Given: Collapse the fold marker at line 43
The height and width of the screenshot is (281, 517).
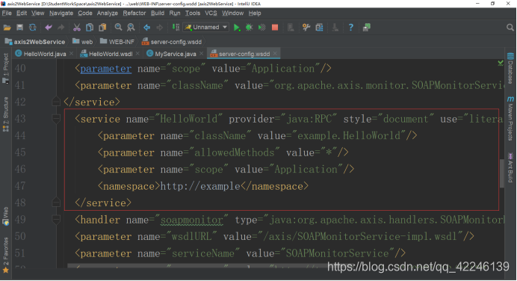Looking at the screenshot, I should pos(56,118).
